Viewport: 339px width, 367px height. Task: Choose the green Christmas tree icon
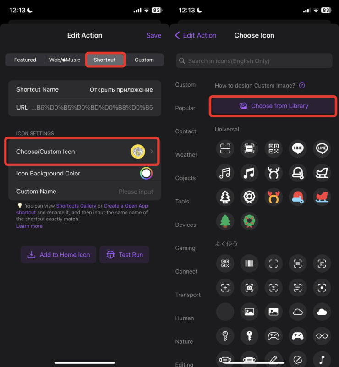225,221
